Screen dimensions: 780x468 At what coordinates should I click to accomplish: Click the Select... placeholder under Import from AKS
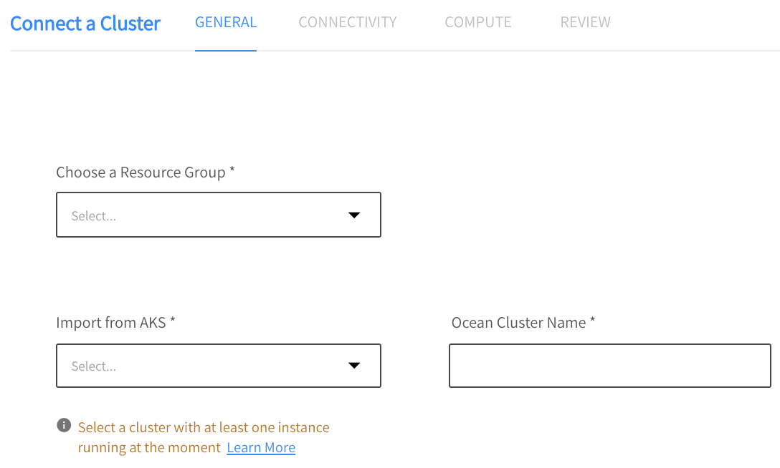pos(93,366)
